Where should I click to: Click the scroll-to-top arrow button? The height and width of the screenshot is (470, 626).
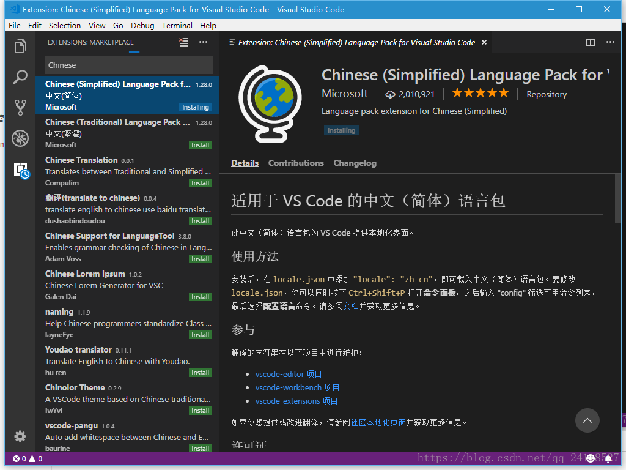[x=587, y=420]
